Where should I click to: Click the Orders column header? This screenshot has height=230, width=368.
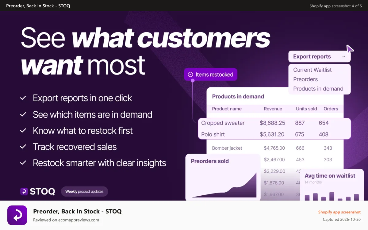point(331,109)
